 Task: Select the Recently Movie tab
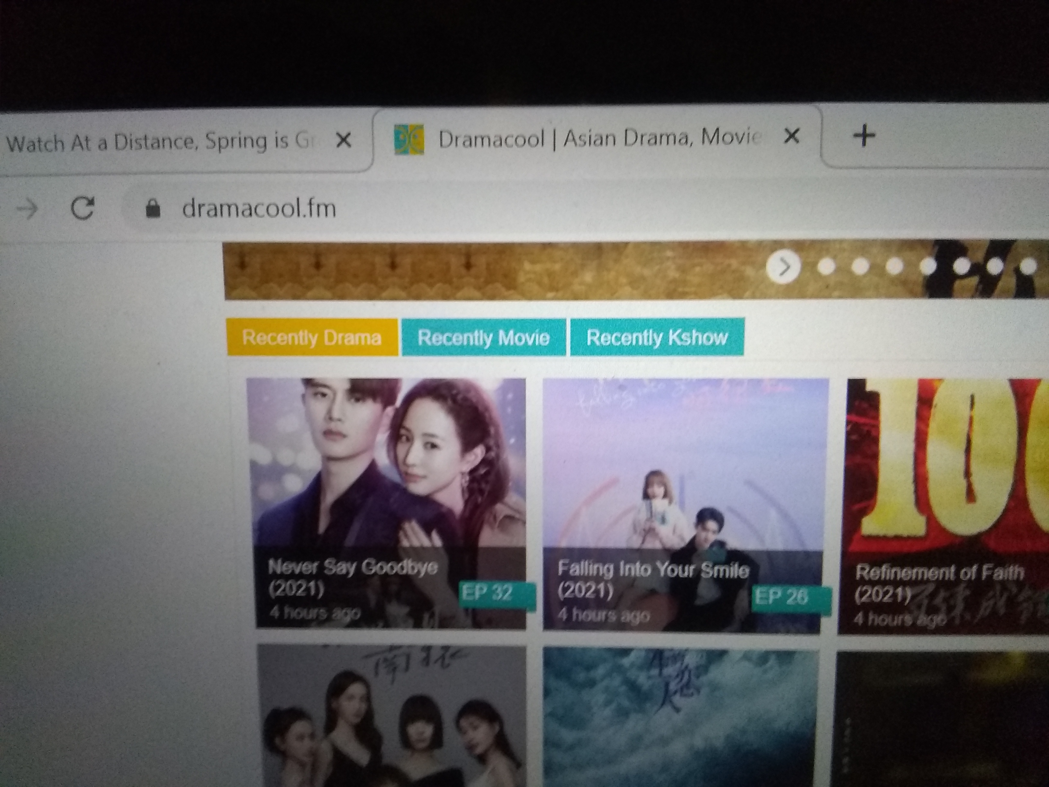[x=483, y=337]
